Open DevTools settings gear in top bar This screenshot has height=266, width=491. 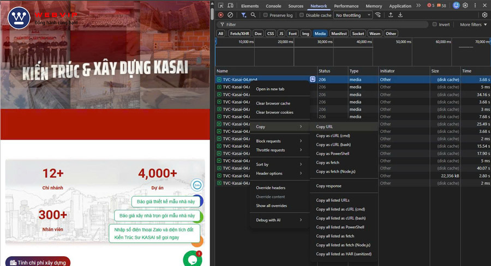[465, 5]
